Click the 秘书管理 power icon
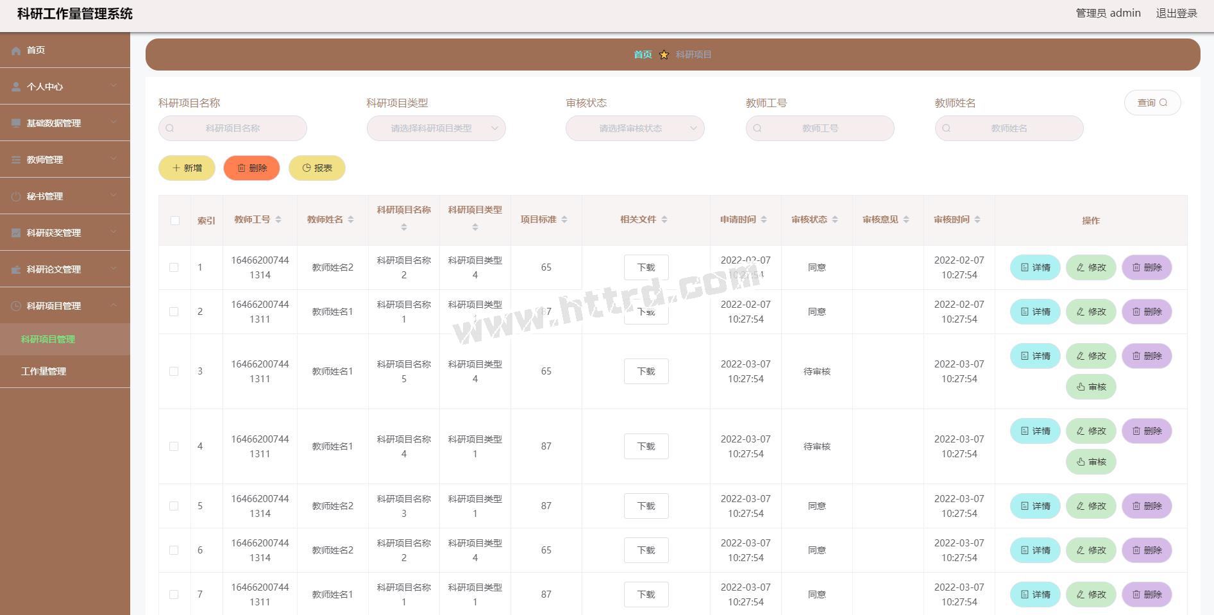This screenshot has height=615, width=1214. 16,196
